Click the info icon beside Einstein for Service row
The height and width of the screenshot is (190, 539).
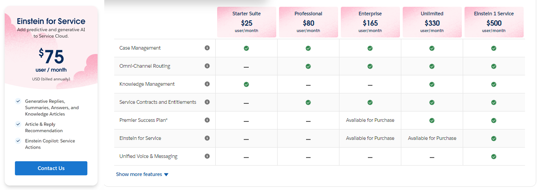pyautogui.click(x=207, y=138)
